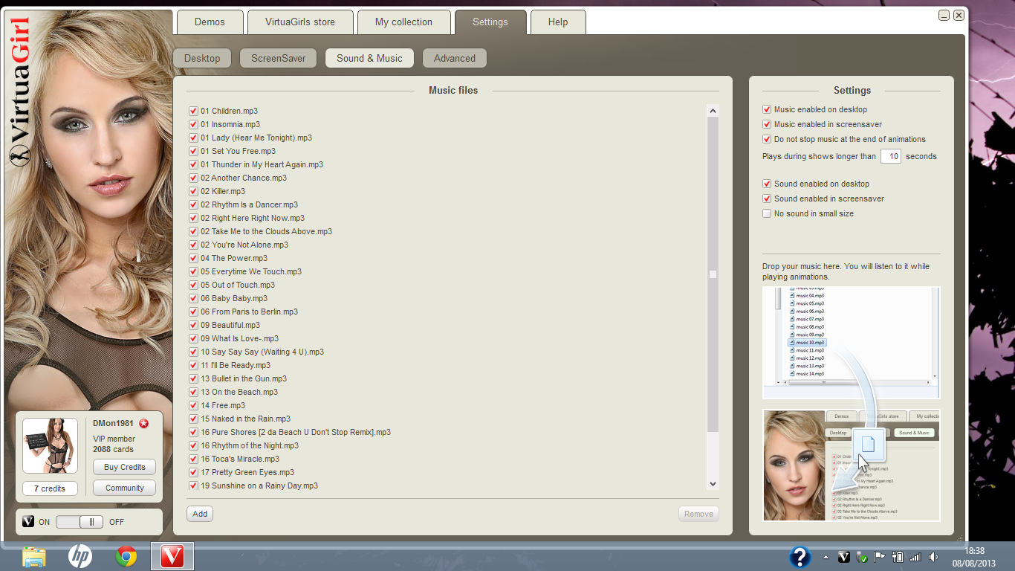Uncheck 01 Children.mp3
The image size is (1015, 571).
(193, 111)
